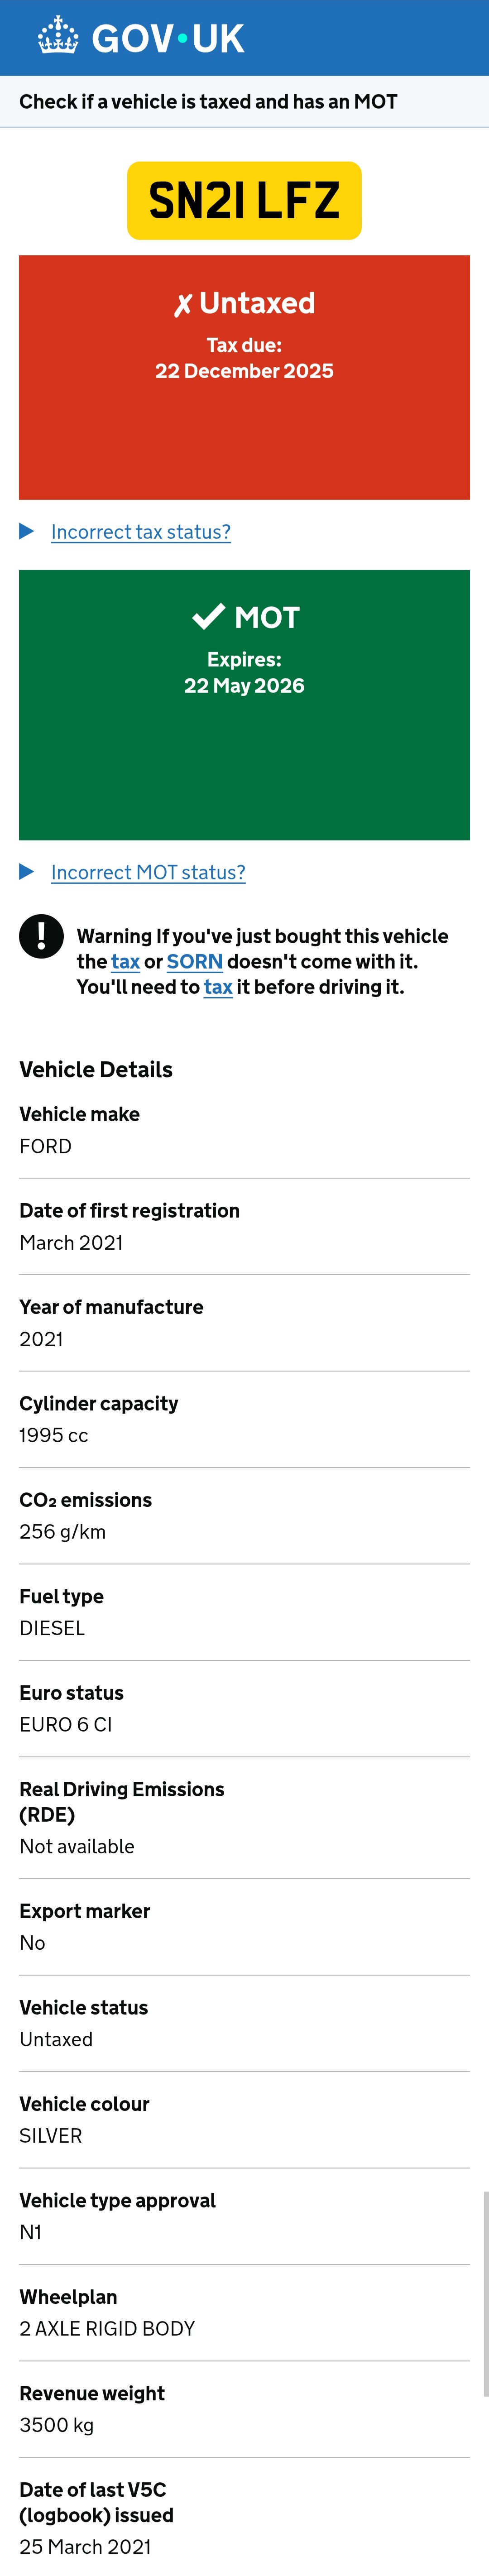This screenshot has height=2576, width=489.
Task: Click the tick icon beside MOT
Action: [208, 617]
